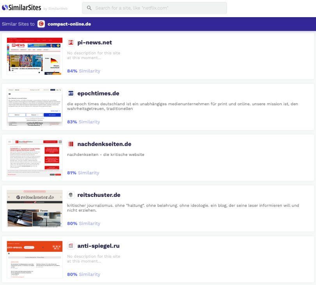Click the epochtimes.de favicon

[x=71, y=94]
